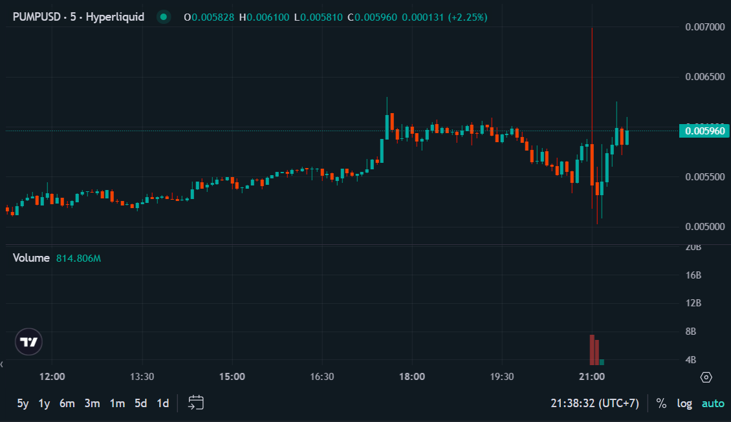This screenshot has height=422, width=731.
Task: Click the 21:00 time axis label
Action: click(592, 377)
